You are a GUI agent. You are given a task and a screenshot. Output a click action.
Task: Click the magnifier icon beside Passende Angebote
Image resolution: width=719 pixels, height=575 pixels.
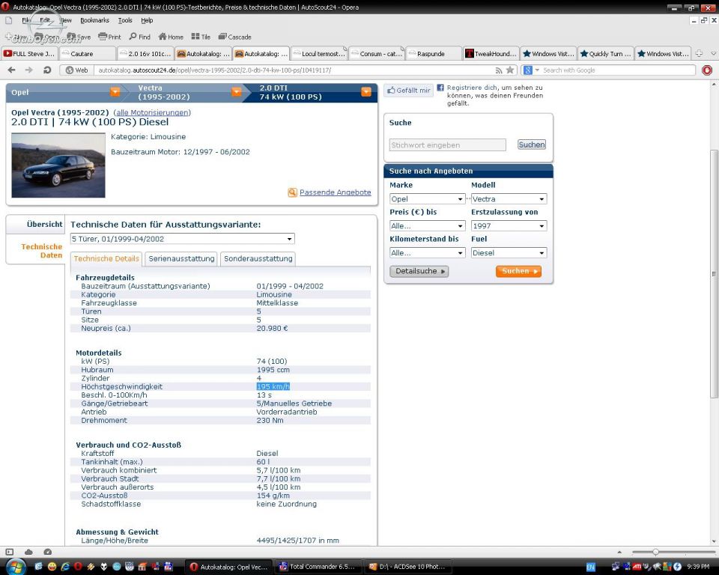292,192
